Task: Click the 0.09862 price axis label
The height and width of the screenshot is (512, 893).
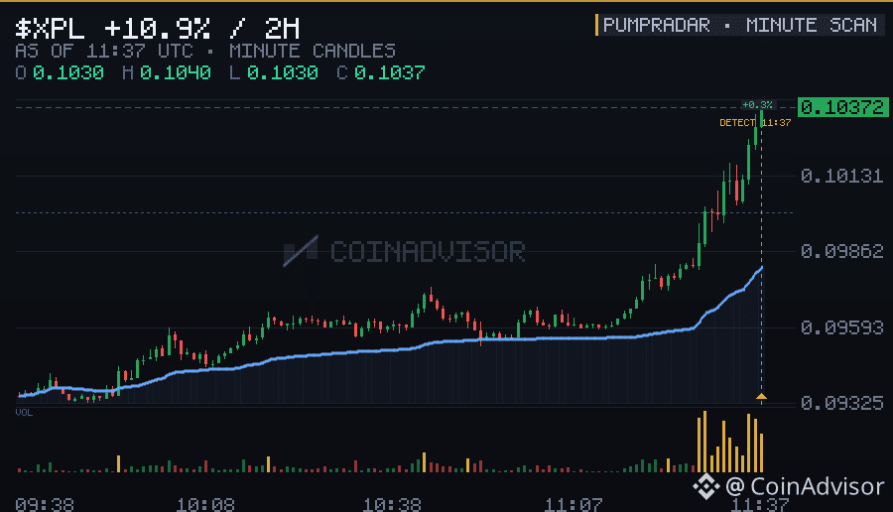Action: (x=841, y=251)
